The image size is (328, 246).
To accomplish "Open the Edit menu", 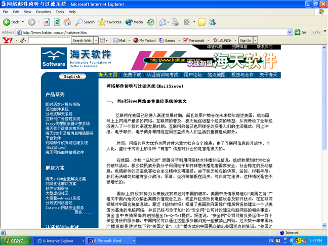I will pos(16,12).
